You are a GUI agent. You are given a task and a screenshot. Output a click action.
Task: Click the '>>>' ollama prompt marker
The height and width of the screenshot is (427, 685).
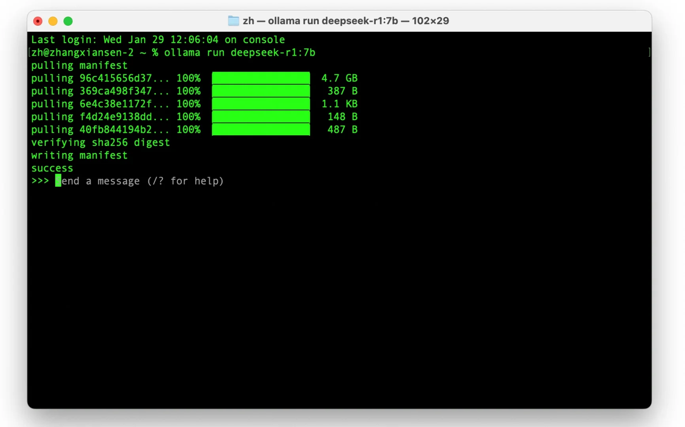click(40, 181)
